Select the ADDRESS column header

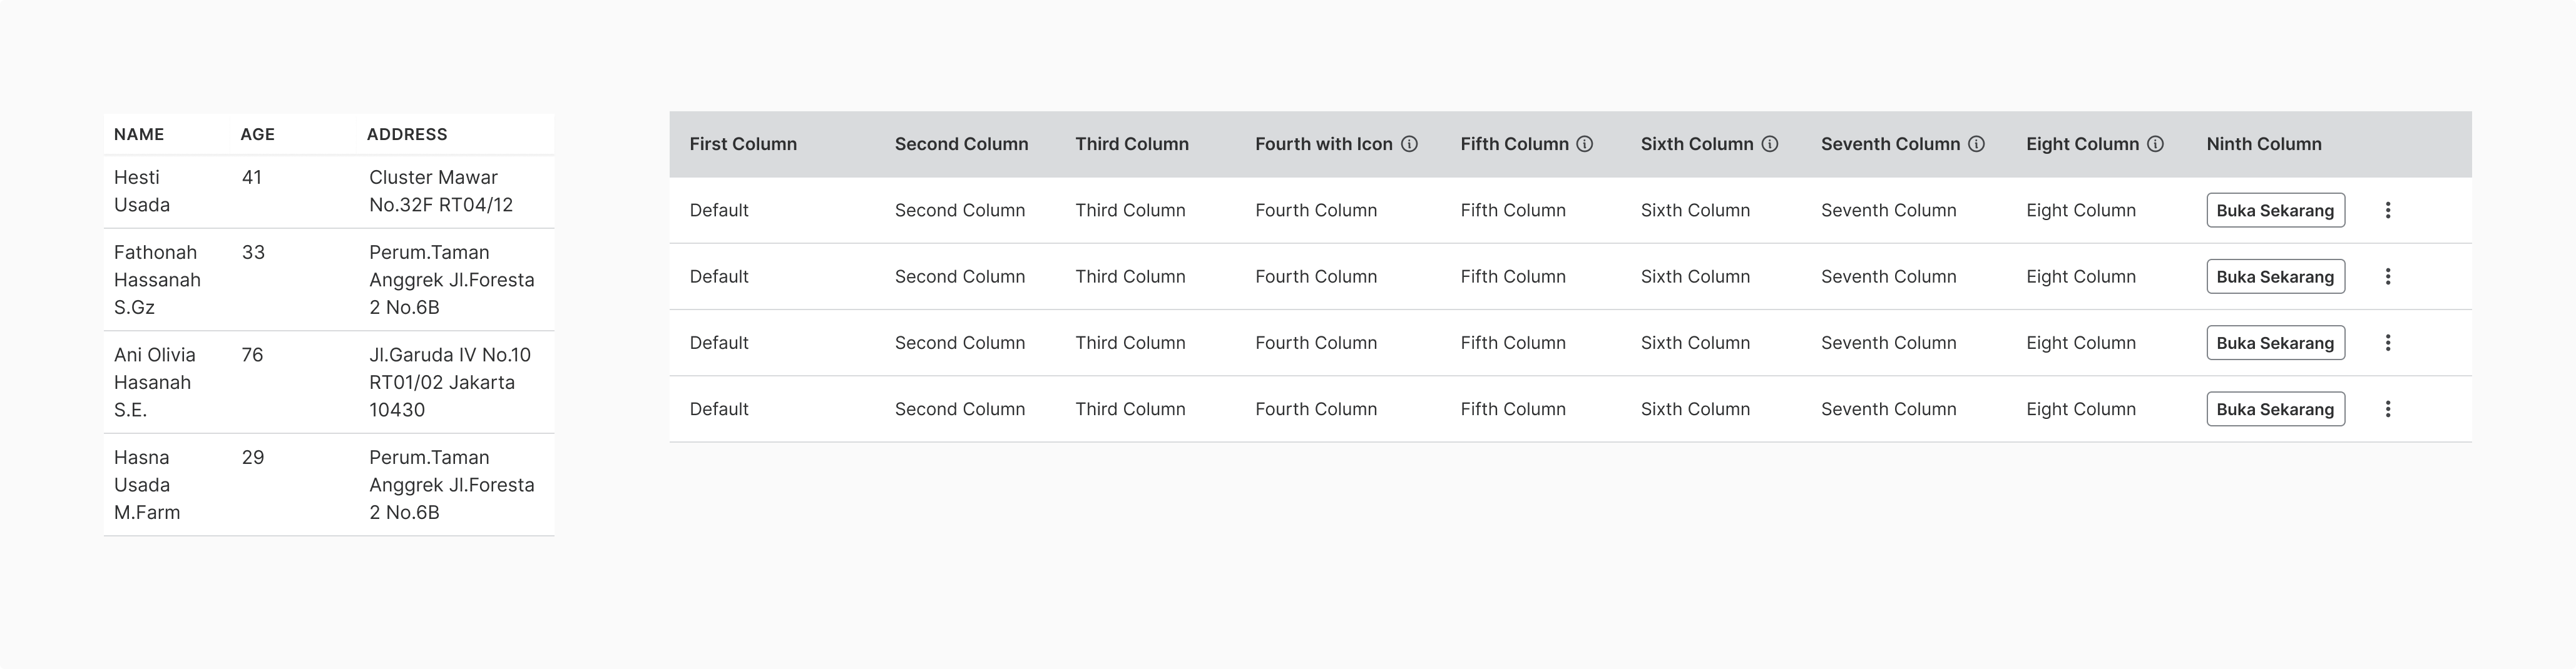coord(407,134)
